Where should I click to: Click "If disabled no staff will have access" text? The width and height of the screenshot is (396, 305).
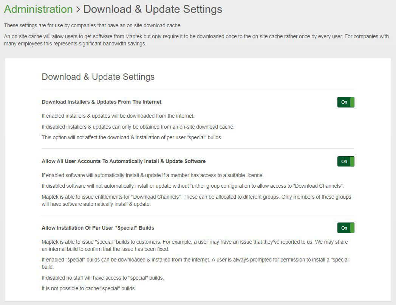103,278
